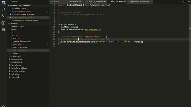Screen dimensions: 191x107
Task: Click logFavoriteIceCream on line 14
Action: tap(74, 37)
